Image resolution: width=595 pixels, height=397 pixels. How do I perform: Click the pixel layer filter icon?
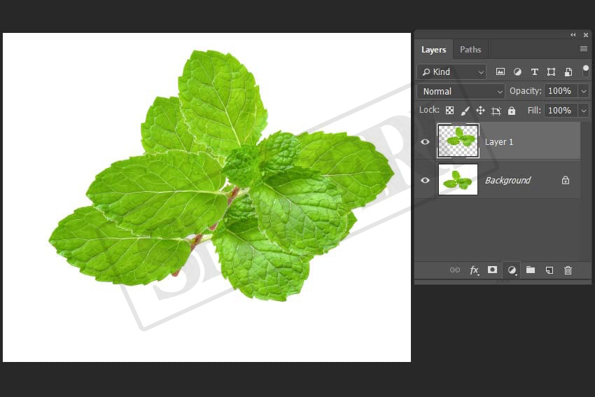pyautogui.click(x=500, y=71)
